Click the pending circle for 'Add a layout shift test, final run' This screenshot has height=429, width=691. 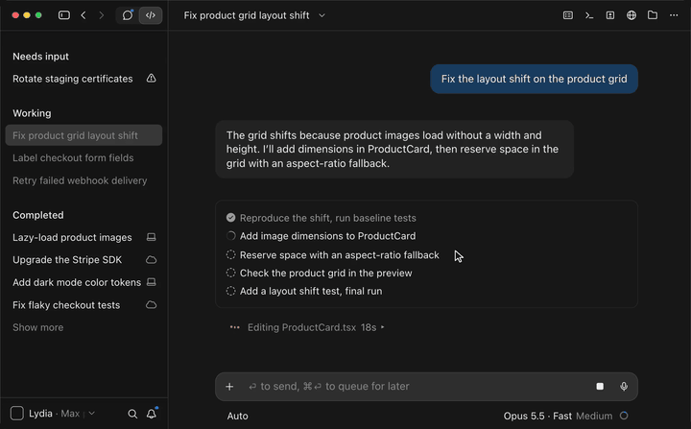point(231,291)
